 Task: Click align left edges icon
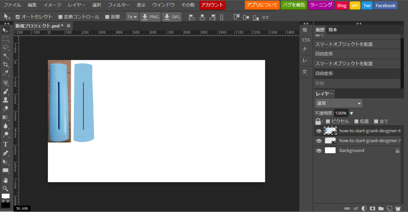pyautogui.click(x=192, y=17)
